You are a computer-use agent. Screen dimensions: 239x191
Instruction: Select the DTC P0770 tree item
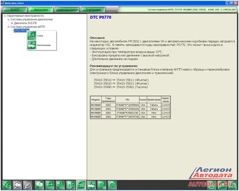20,31
